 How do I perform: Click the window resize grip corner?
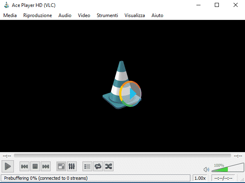[243, 180]
